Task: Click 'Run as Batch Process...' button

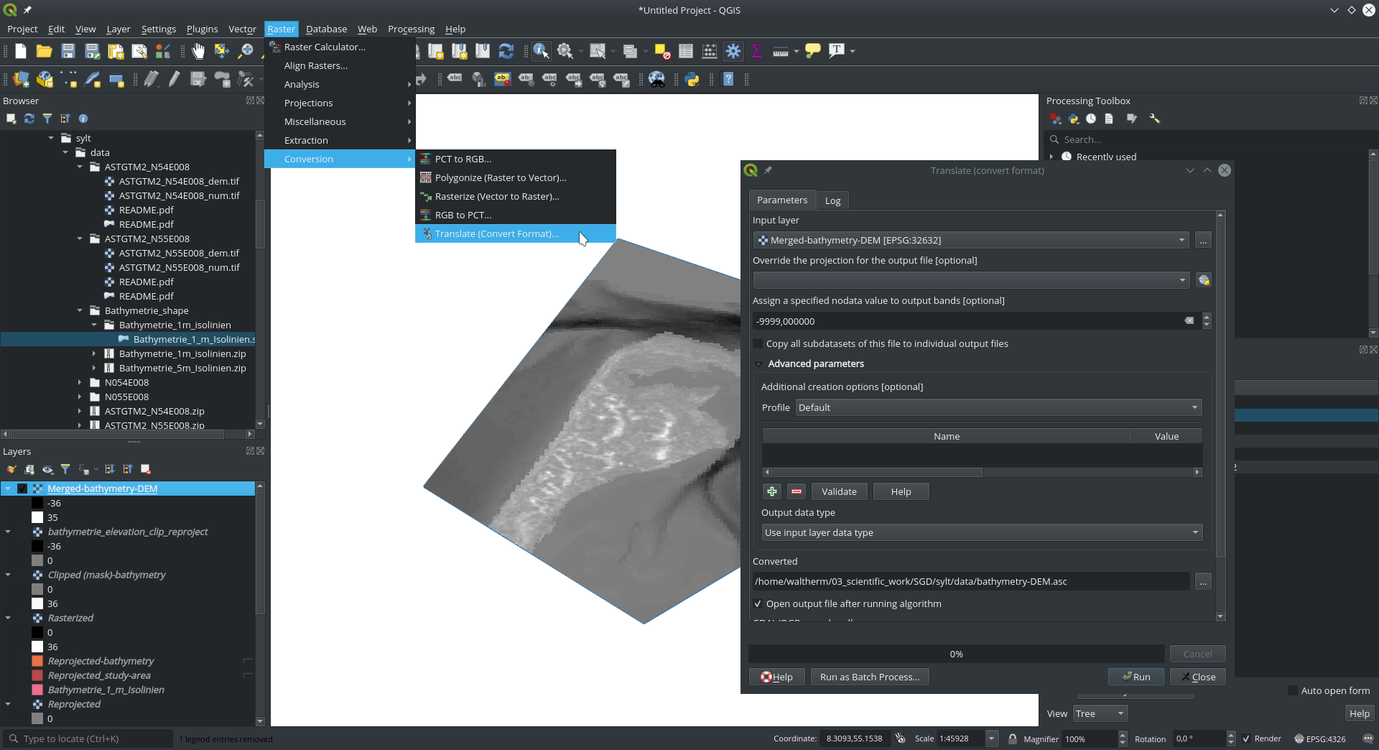Action: (x=869, y=677)
